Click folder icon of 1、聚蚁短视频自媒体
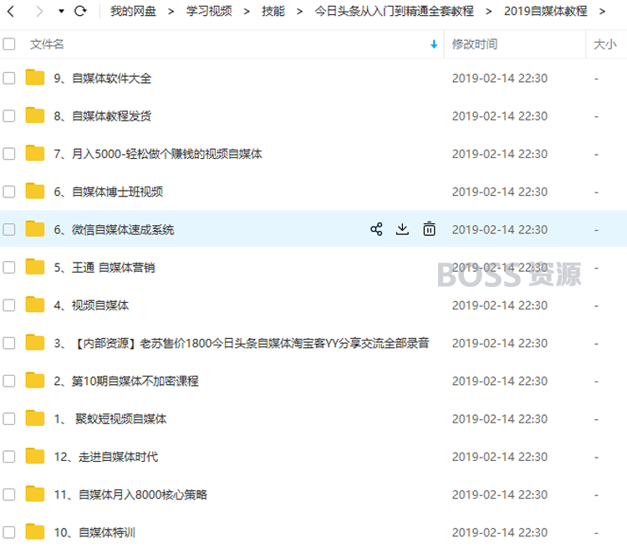The width and height of the screenshot is (627, 548). 35,418
